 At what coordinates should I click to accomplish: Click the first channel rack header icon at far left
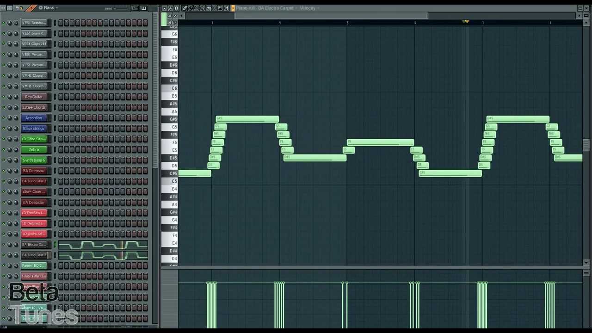(3, 8)
